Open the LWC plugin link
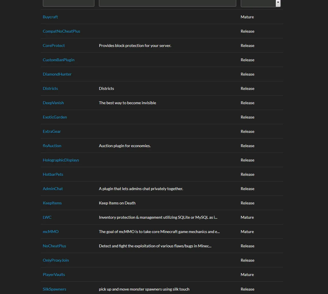The image size is (328, 294). point(47,217)
